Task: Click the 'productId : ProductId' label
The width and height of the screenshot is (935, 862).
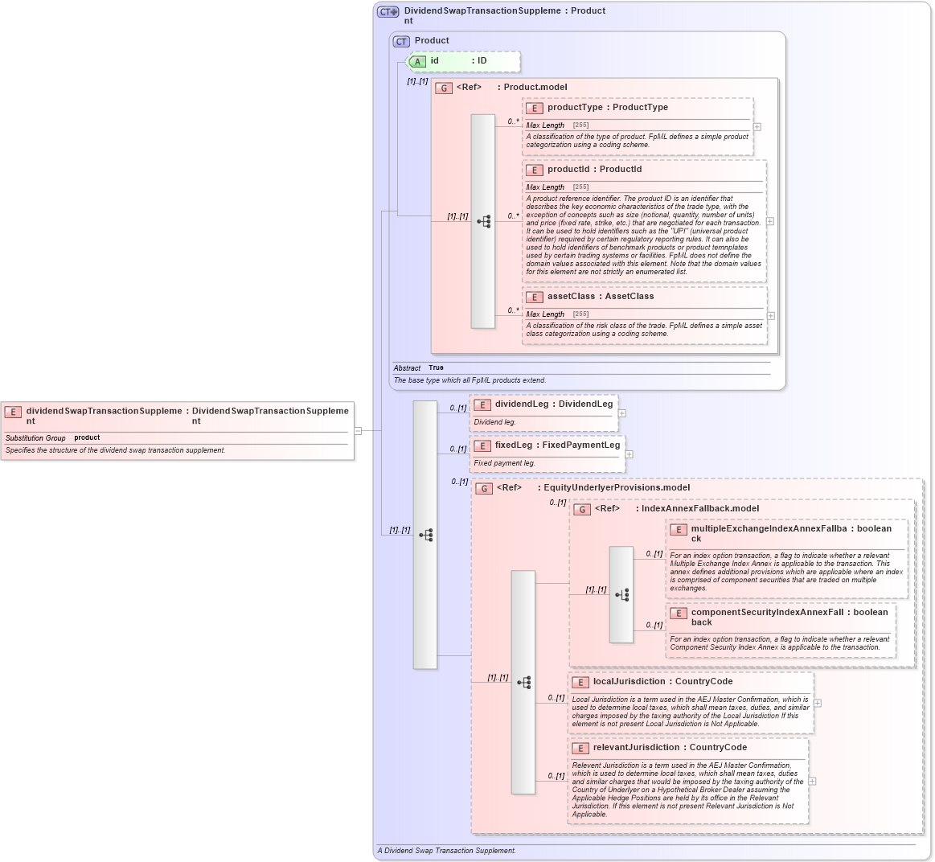Action: pyautogui.click(x=594, y=170)
